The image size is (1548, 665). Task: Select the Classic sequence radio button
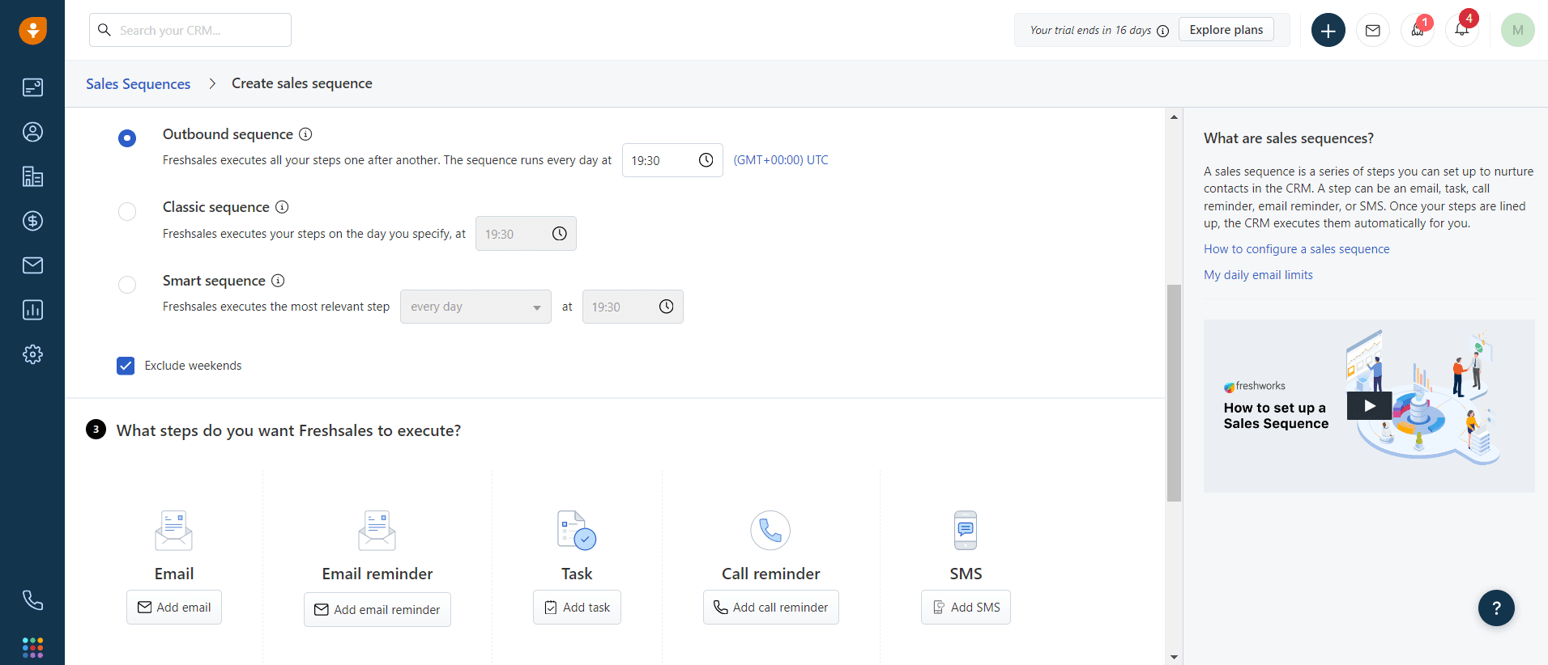click(127, 211)
